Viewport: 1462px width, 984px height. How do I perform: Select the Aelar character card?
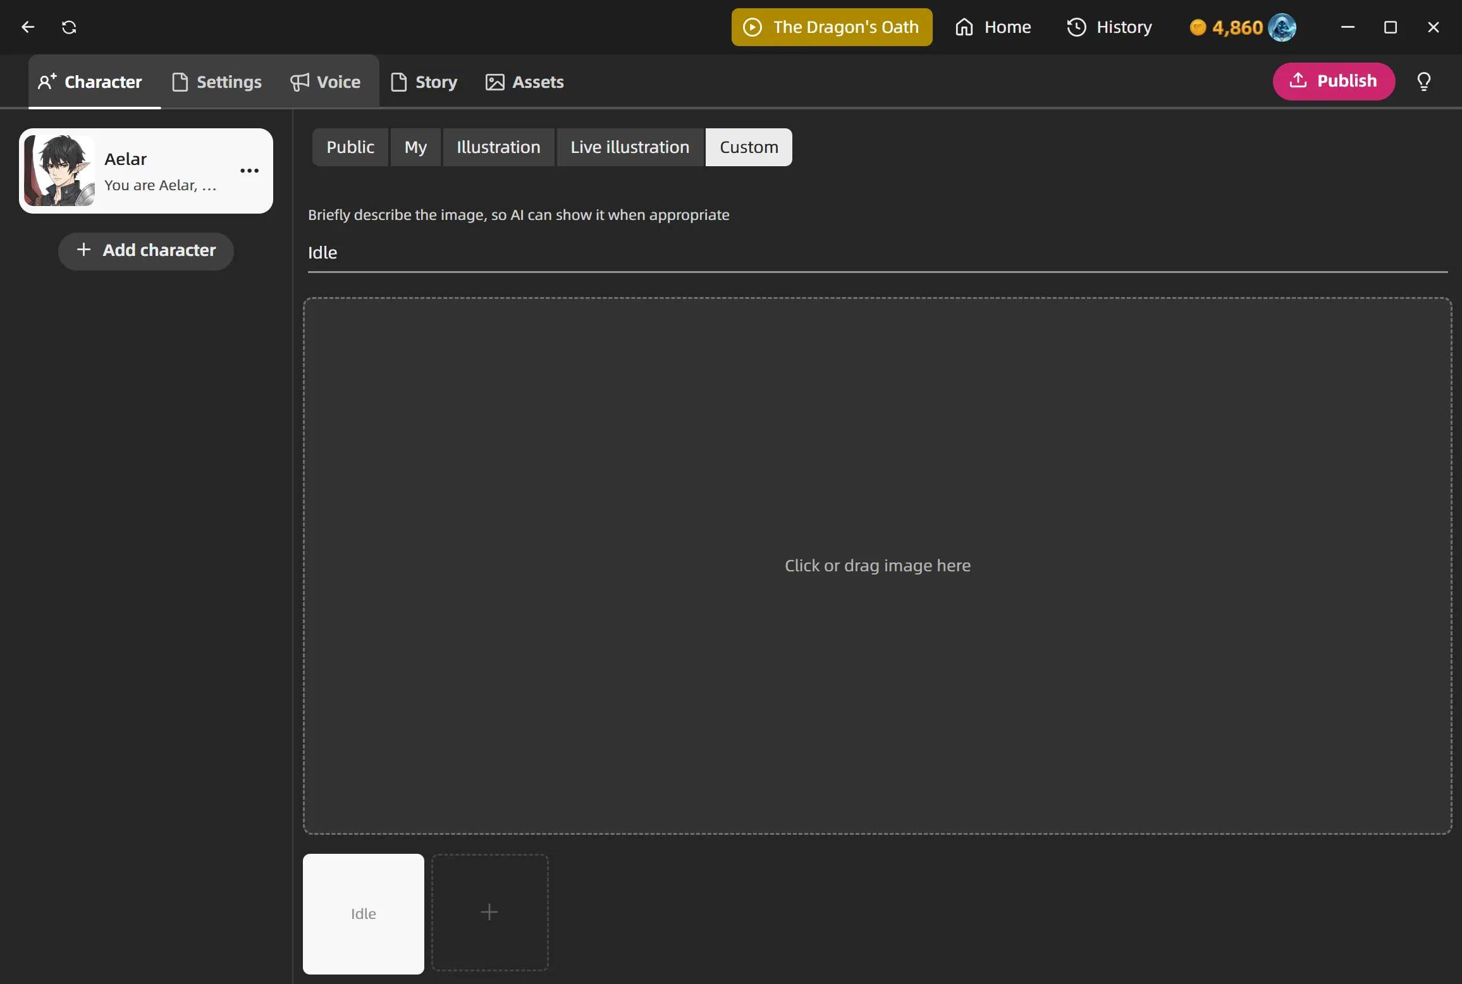[146, 171]
